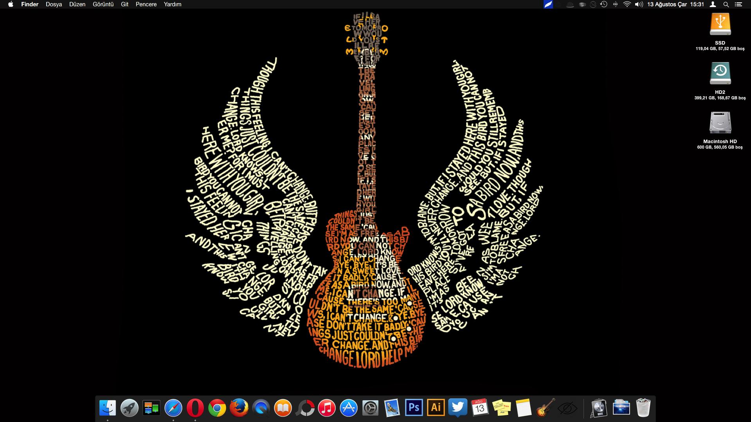Click the date and time display
This screenshot has width=751, height=422.
point(675,4)
